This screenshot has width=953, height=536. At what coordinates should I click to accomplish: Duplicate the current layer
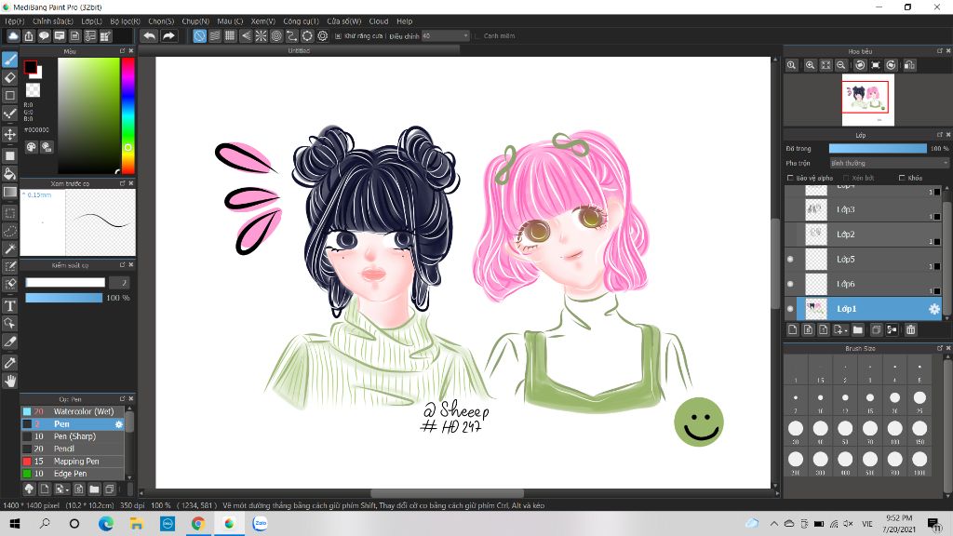(876, 330)
